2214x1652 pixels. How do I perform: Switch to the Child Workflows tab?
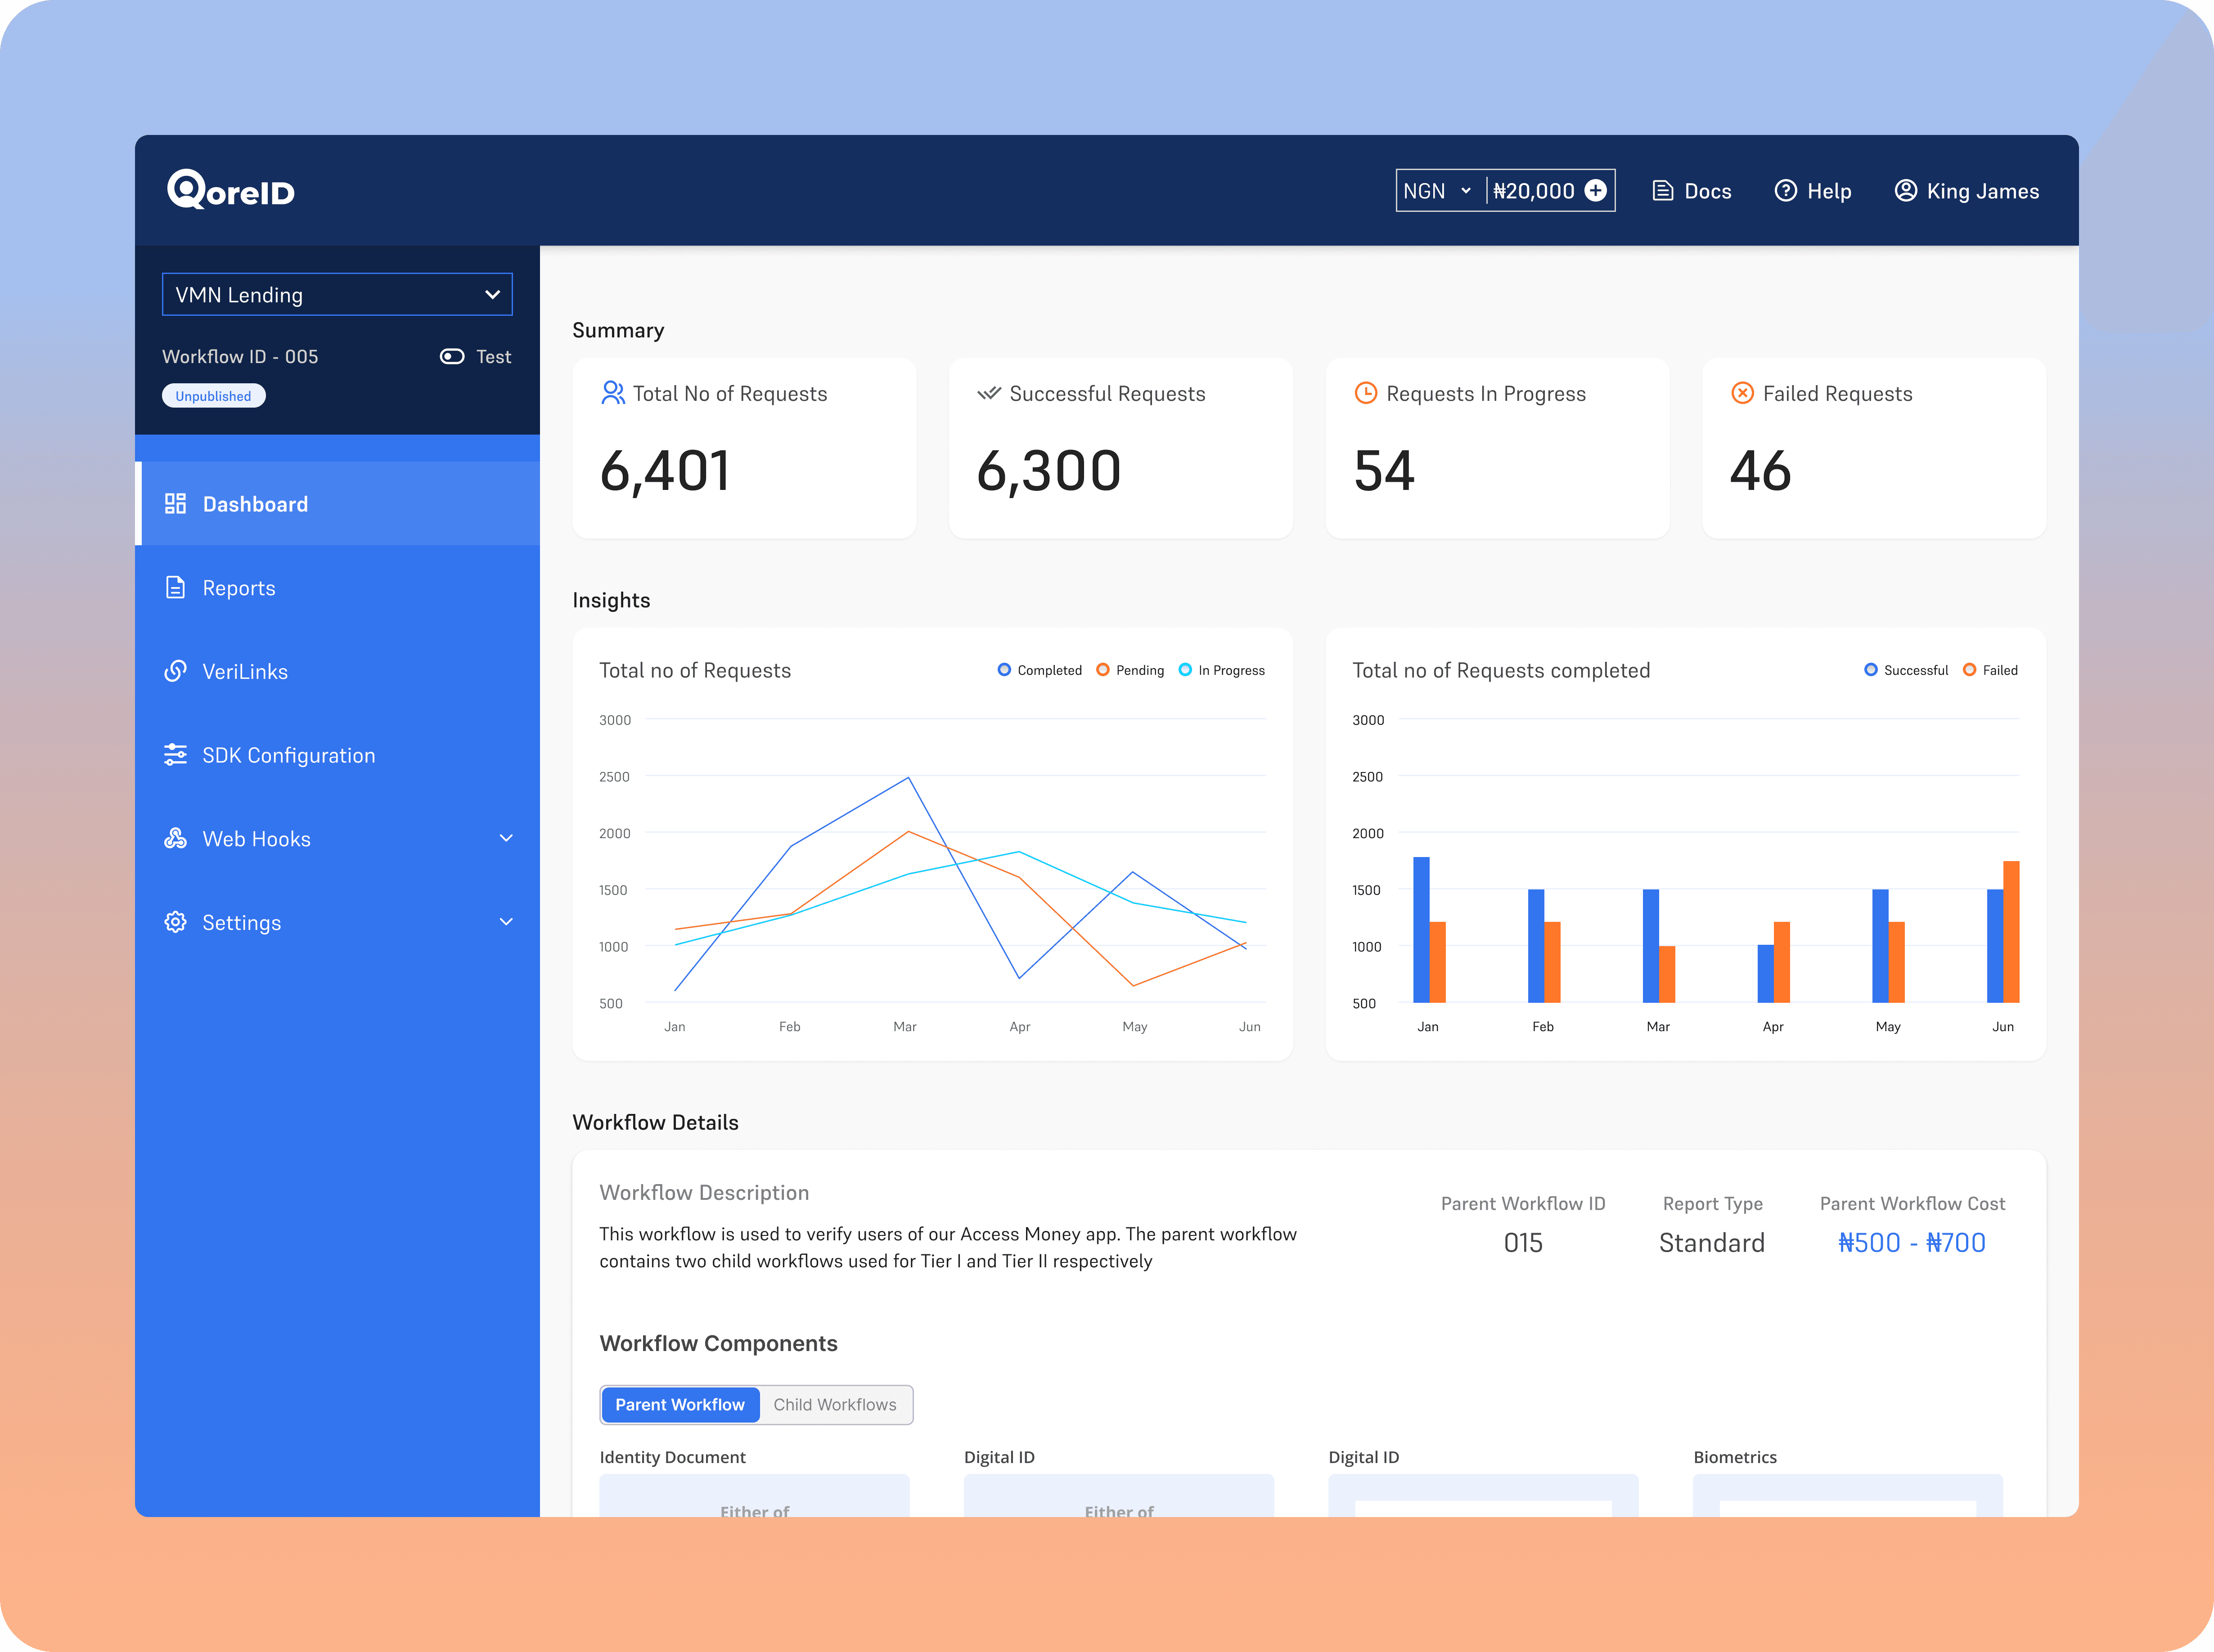tap(835, 1405)
